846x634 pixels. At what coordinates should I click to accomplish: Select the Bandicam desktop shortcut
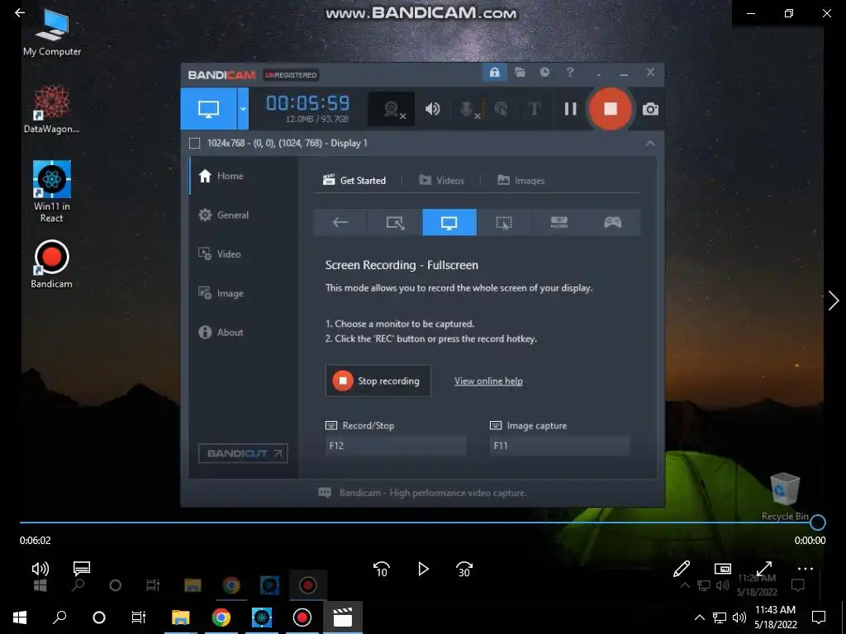52,264
